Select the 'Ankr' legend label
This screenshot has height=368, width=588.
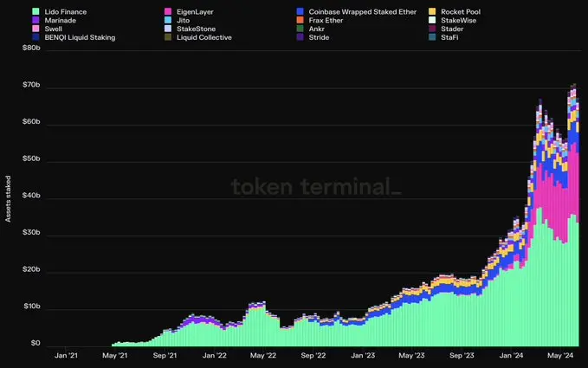point(316,29)
